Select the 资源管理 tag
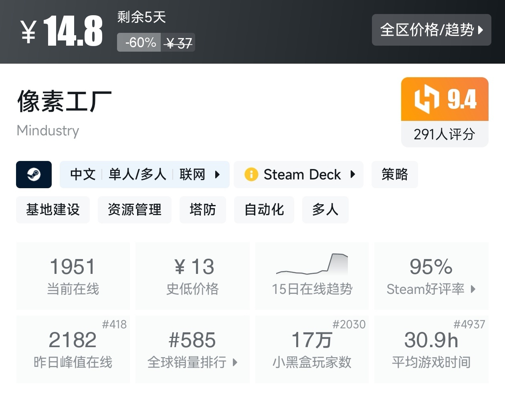The height and width of the screenshot is (394, 505). 134,209
